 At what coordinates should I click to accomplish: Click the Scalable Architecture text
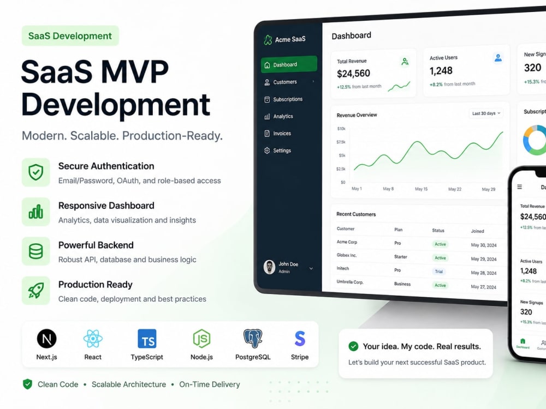[129, 384]
